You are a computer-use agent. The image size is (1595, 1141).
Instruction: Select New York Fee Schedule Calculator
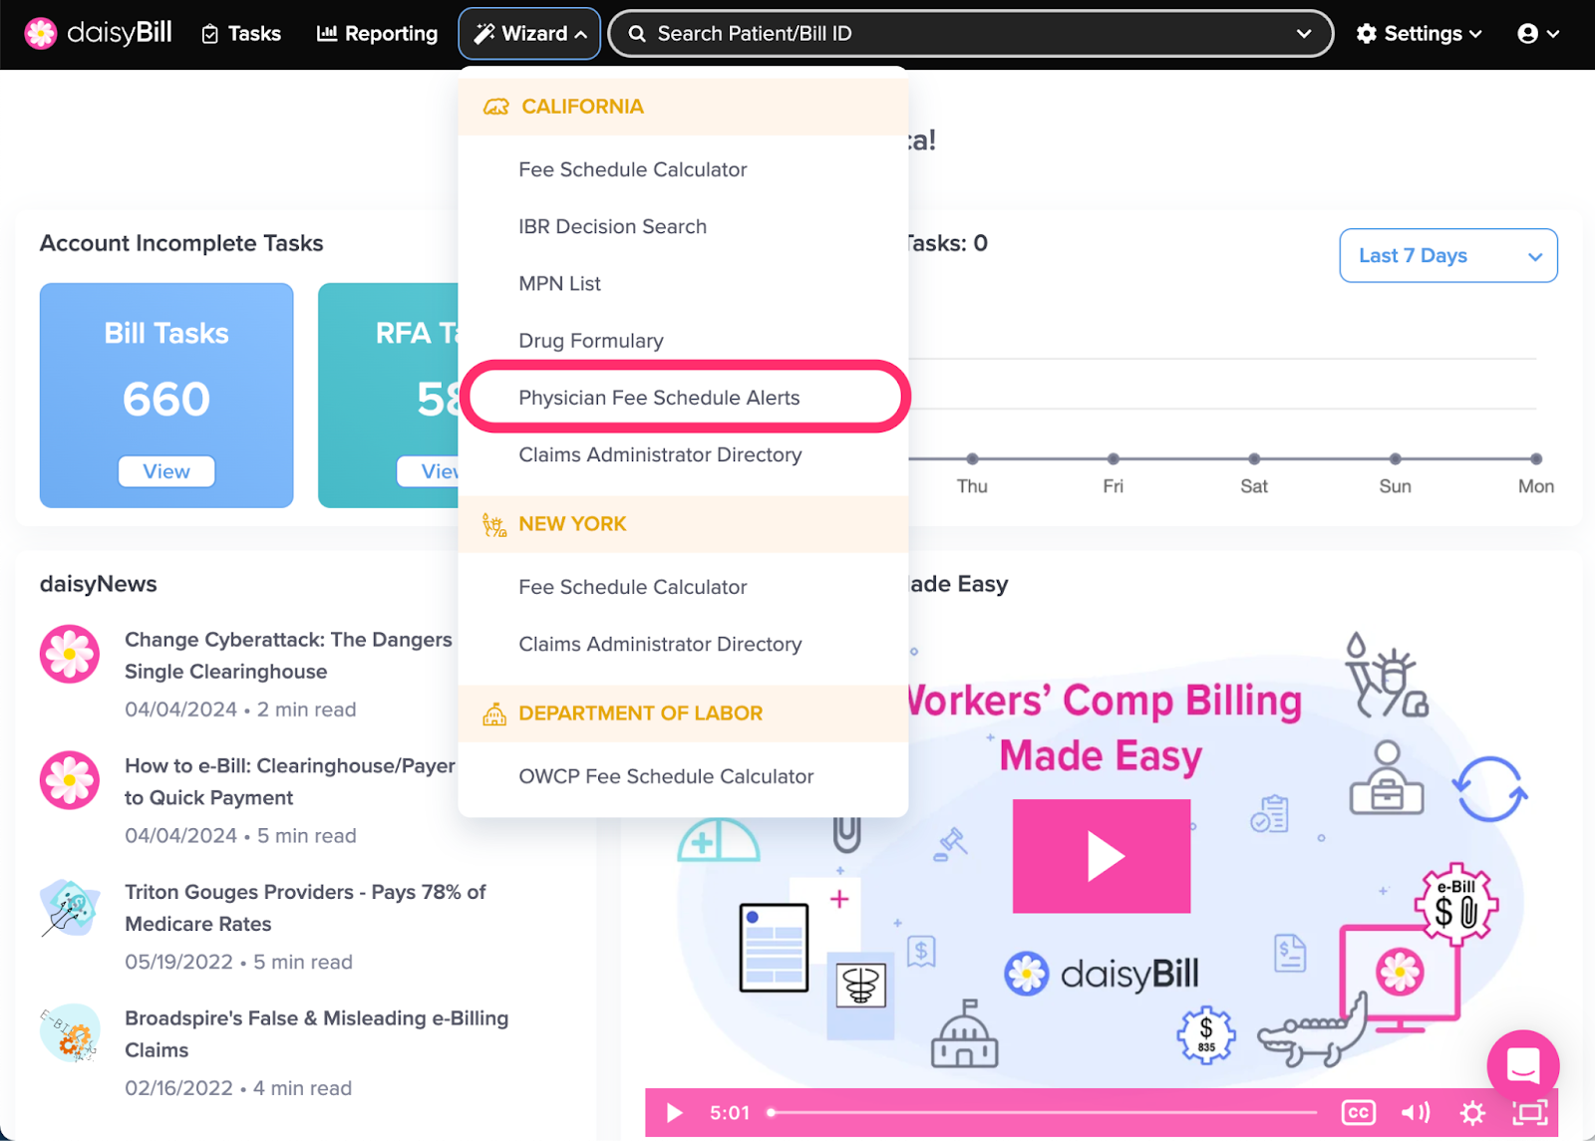click(x=632, y=587)
